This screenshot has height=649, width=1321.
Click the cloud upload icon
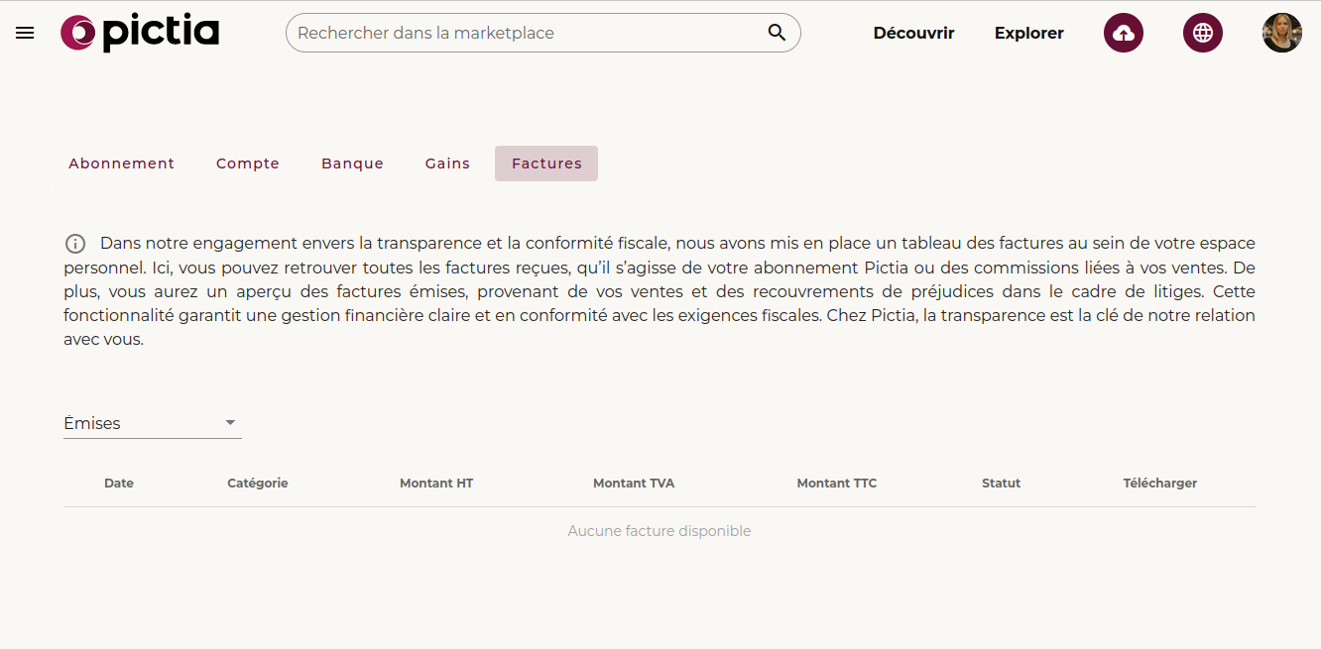[1123, 33]
